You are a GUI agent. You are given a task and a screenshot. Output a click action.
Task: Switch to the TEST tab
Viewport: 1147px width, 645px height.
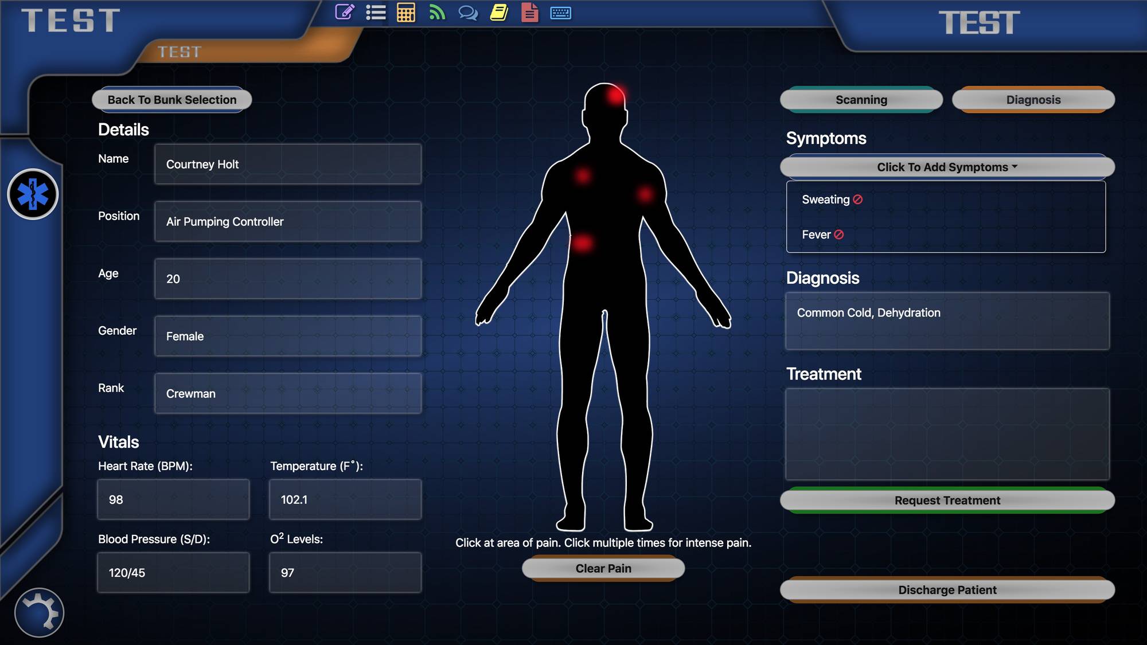pyautogui.click(x=180, y=52)
